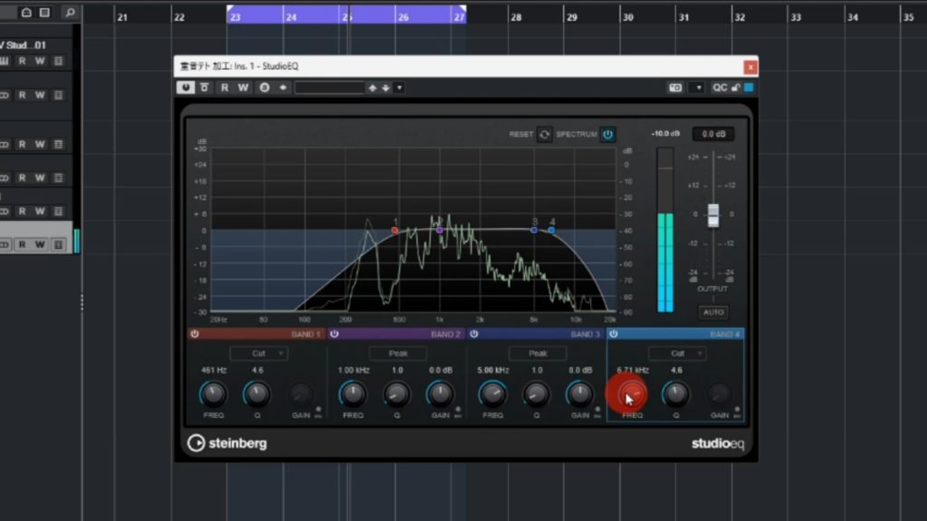Click the A/B settings switch icon
The image size is (927, 521).
pos(264,88)
